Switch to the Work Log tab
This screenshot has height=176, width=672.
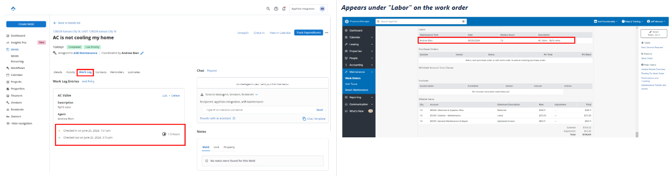[85, 72]
